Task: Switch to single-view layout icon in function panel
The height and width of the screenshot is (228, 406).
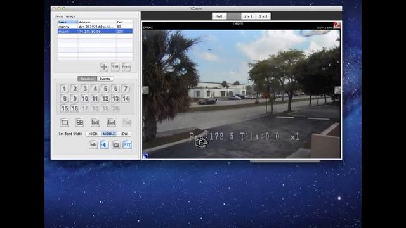Action: pyautogui.click(x=65, y=122)
